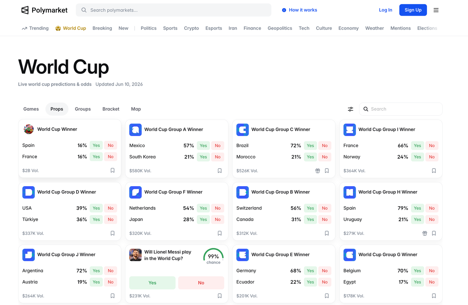Viewport: 468px width, 305px height.
Task: Open the World Cup Winner trophy thumbnail
Action: click(29, 129)
